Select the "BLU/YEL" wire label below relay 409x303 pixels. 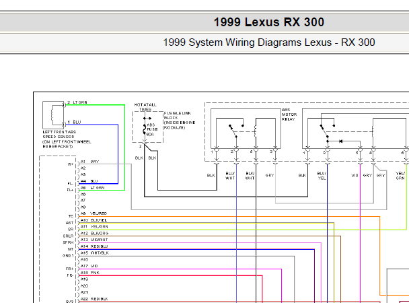tap(322, 175)
